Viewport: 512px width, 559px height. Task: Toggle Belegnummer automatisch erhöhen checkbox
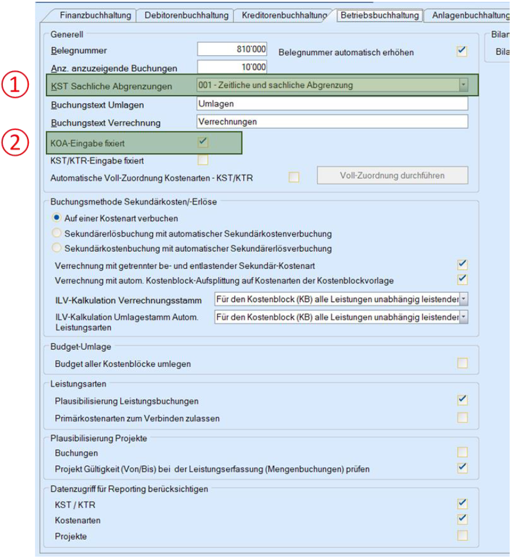pos(462,50)
